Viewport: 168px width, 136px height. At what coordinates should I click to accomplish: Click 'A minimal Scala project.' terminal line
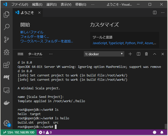[39, 88]
